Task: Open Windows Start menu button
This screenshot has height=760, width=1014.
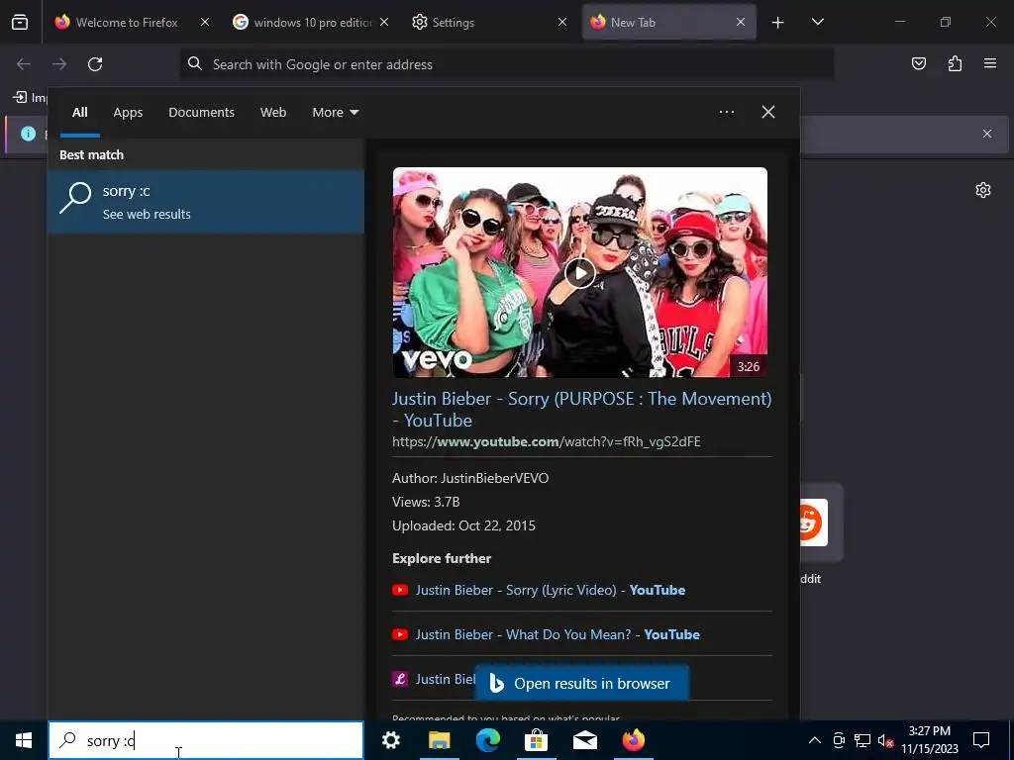Action: click(24, 740)
